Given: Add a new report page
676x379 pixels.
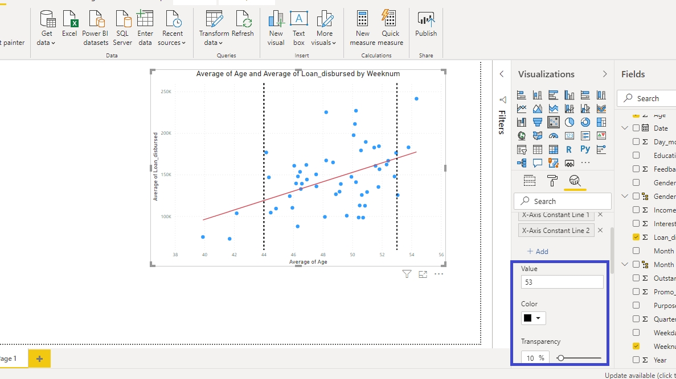Looking at the screenshot, I should 39,359.
